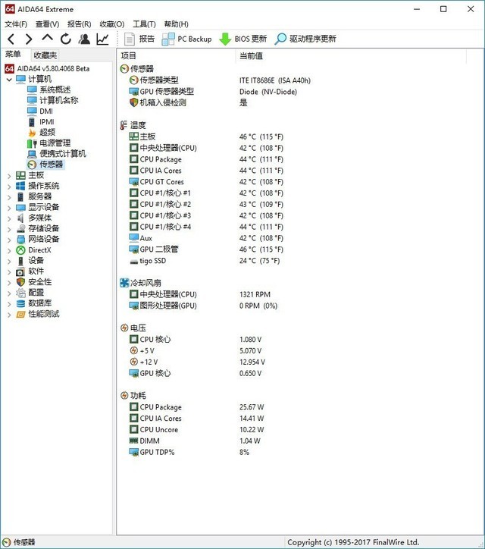Expand the 网络设备 tree node

(9, 240)
